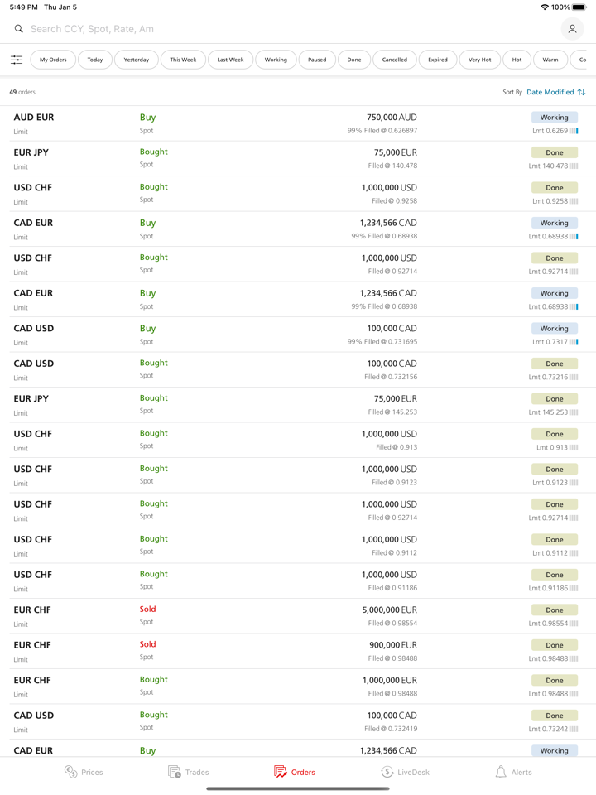Click the Orders flag icon
The image size is (596, 795).
point(279,772)
